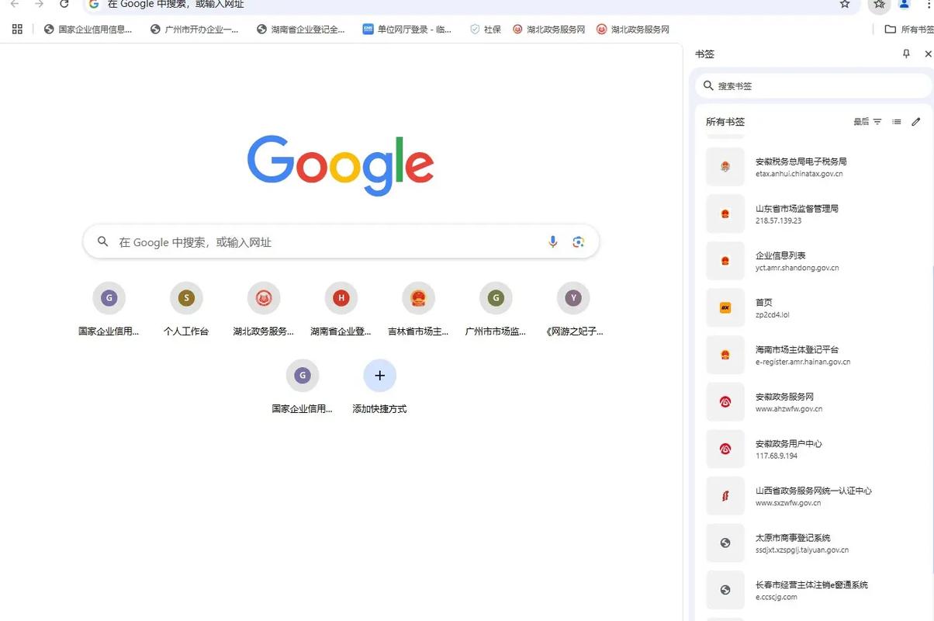This screenshot has height=621, width=934.
Task: Start a voice search with the microphone
Action: point(553,242)
